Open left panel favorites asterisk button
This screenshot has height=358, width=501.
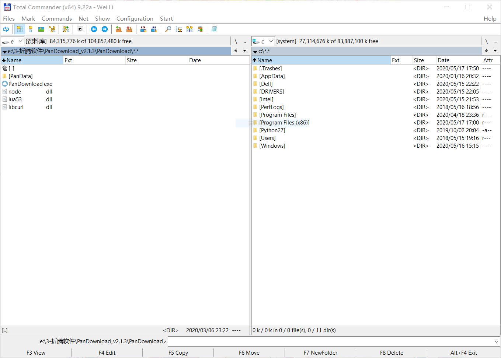tap(236, 51)
